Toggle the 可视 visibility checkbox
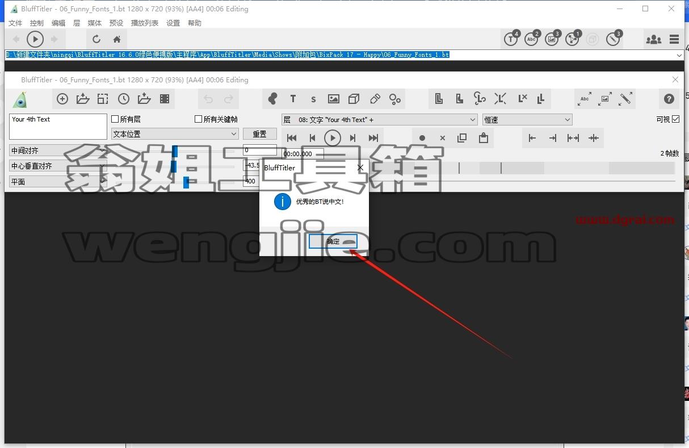Viewport: 689px width, 448px height. (x=675, y=119)
